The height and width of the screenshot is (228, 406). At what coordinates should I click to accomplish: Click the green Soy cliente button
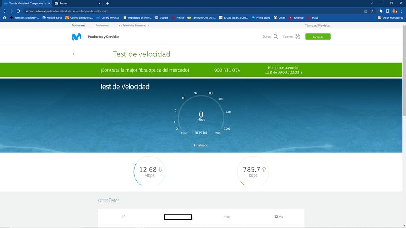coord(318,37)
